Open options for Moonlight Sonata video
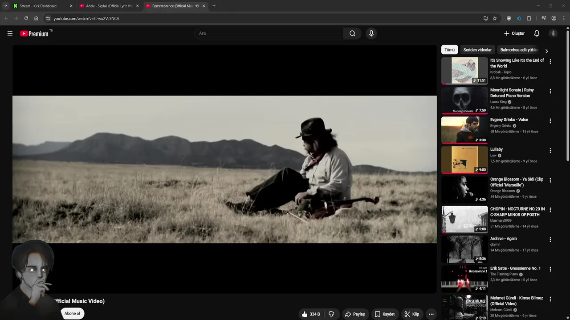Screen dimensions: 570x320 click(550, 91)
